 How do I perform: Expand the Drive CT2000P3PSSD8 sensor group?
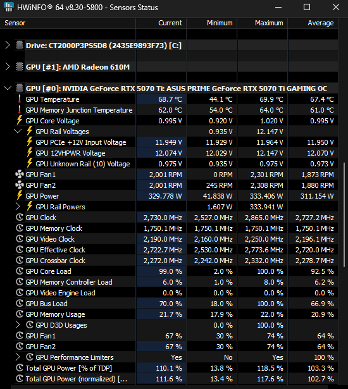[8, 46]
